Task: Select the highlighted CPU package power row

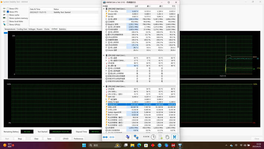Action: [x=141, y=105]
